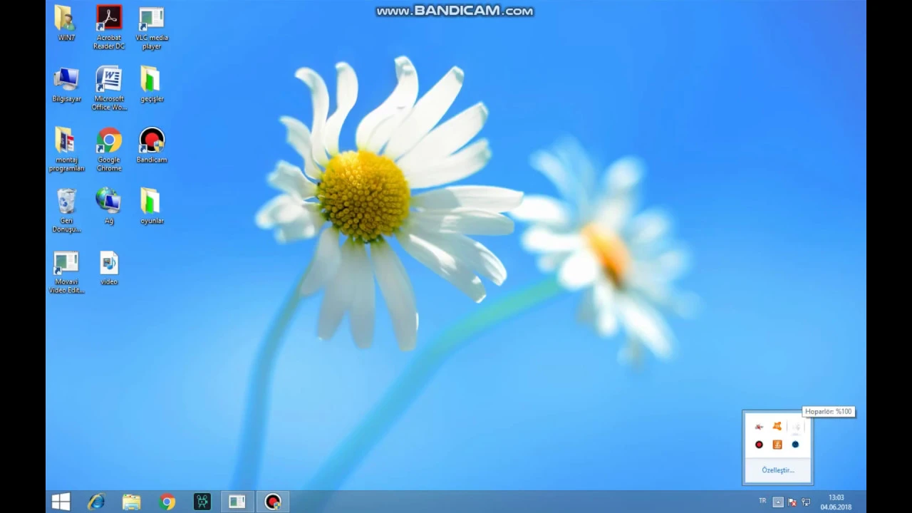Open the Action Center flag icon
The height and width of the screenshot is (513, 912).
pos(792,502)
